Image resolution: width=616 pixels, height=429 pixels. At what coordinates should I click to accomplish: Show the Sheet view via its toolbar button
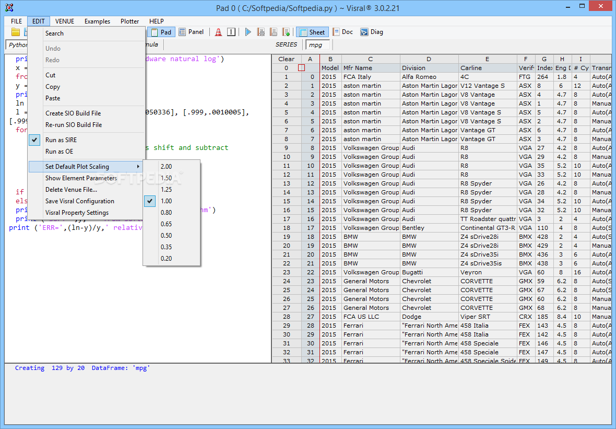pos(312,32)
